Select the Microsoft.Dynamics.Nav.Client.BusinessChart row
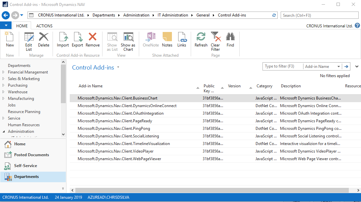This screenshot has width=361, height=202. (215, 98)
